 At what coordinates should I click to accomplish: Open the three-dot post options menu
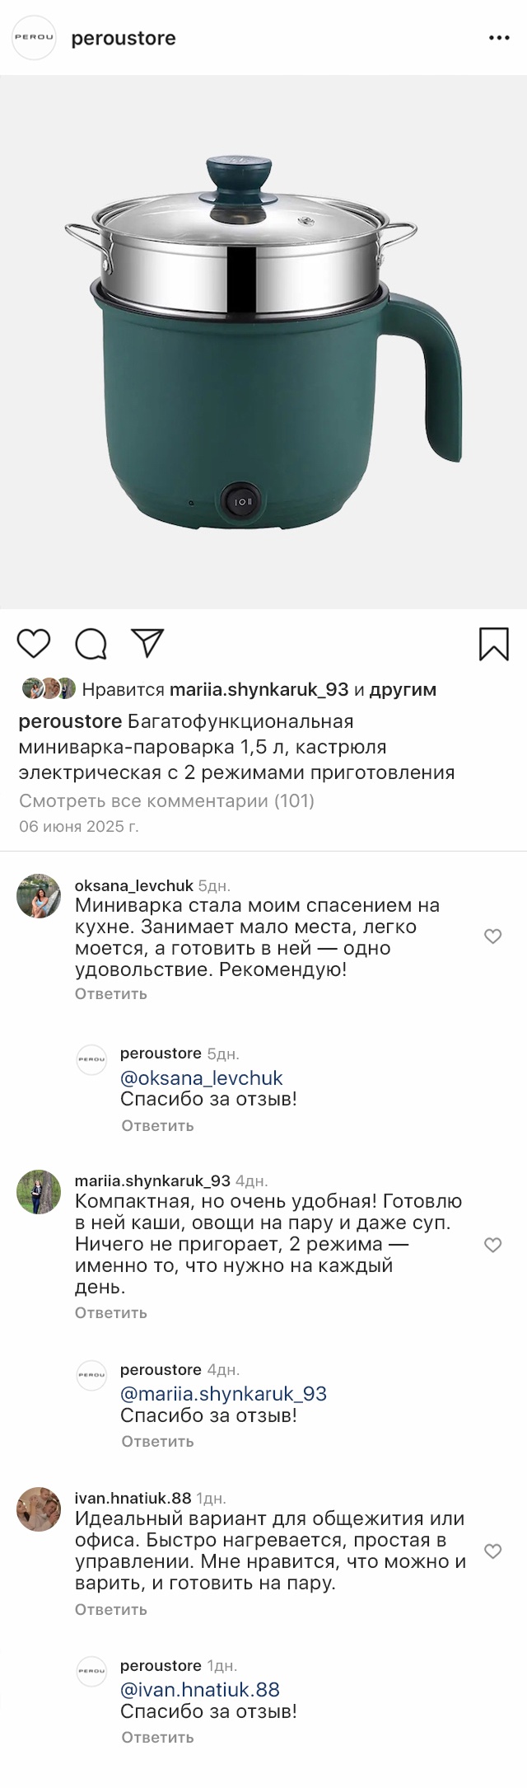click(x=499, y=38)
